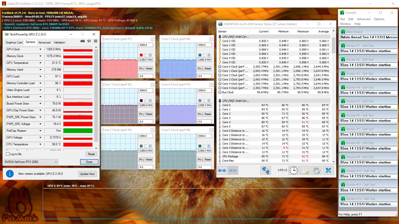Click the GPU-Z refresh sensors icon

click(x=89, y=41)
